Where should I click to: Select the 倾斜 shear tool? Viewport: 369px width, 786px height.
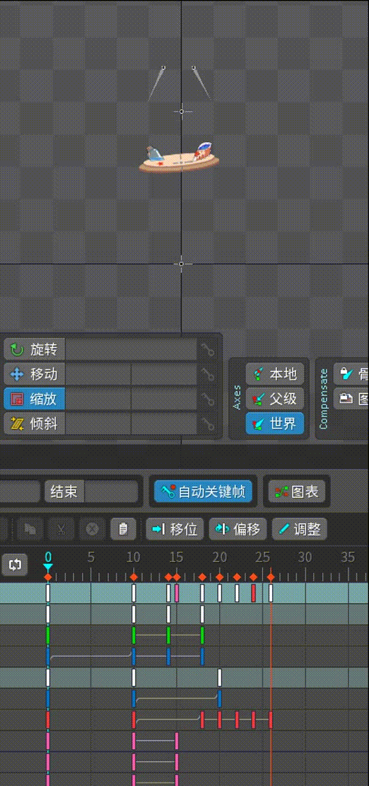coord(35,424)
